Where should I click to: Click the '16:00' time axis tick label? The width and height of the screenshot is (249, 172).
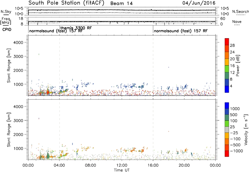pos(153,165)
